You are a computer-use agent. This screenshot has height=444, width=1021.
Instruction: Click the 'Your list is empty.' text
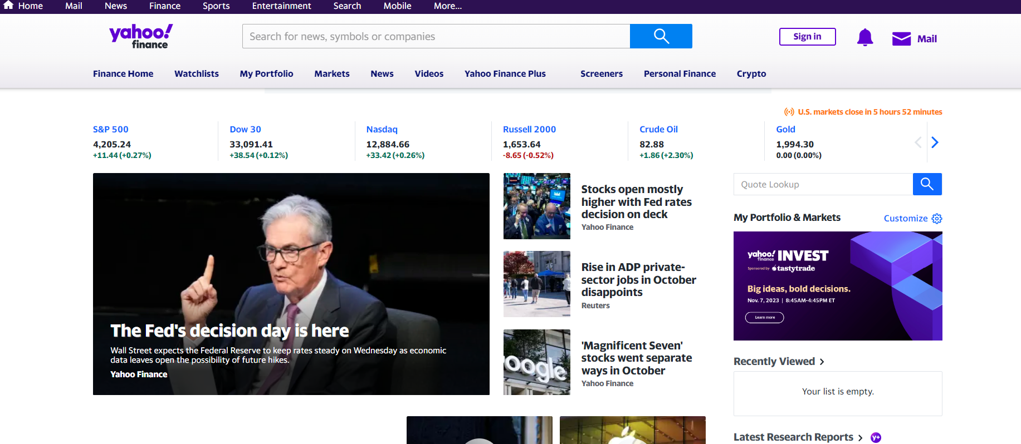pyautogui.click(x=838, y=392)
